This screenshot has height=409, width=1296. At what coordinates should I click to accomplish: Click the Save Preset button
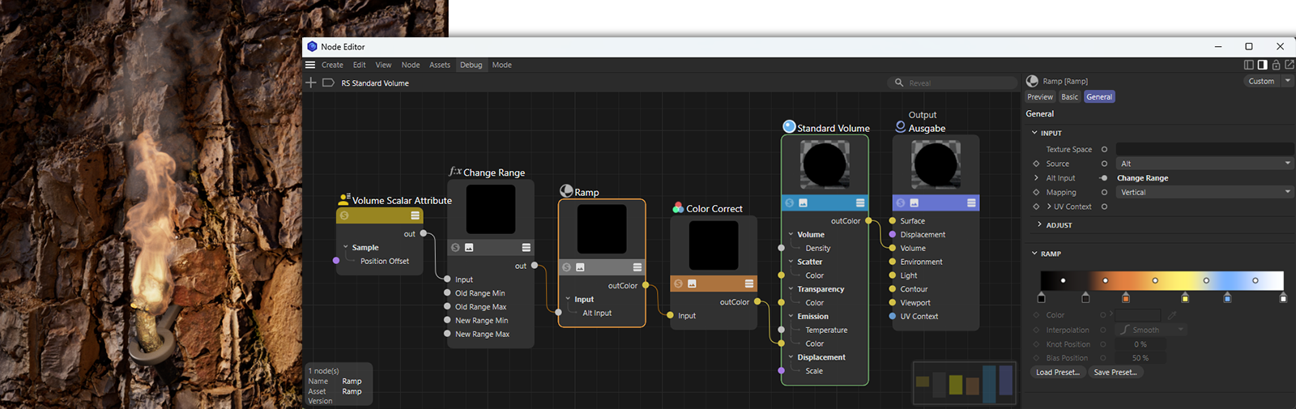coord(1115,373)
